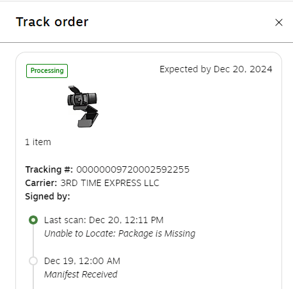Click the tracking number 00000009720002592255

(x=133, y=169)
